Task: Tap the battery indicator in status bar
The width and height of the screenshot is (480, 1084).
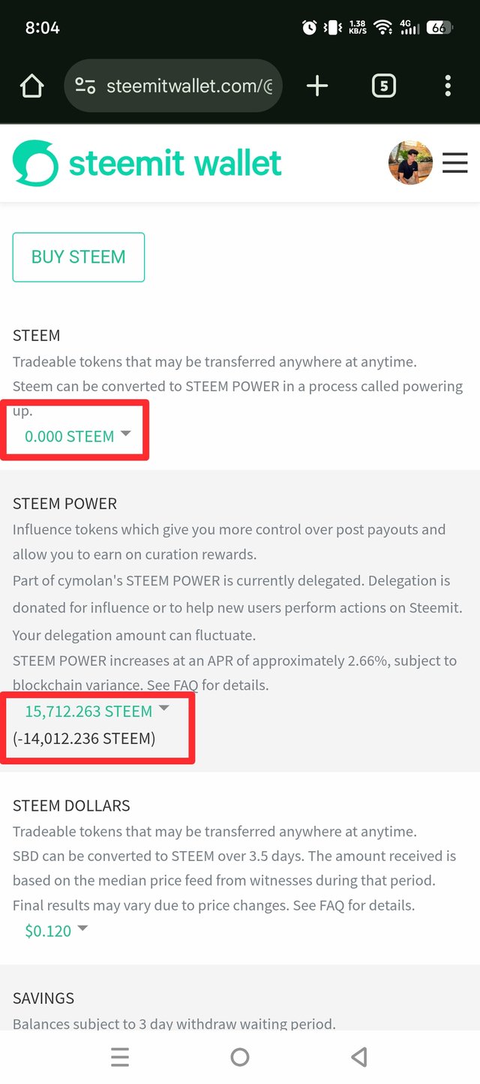Action: (439, 28)
